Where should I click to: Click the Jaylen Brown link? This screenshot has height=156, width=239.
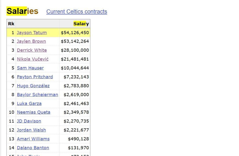[31, 41]
